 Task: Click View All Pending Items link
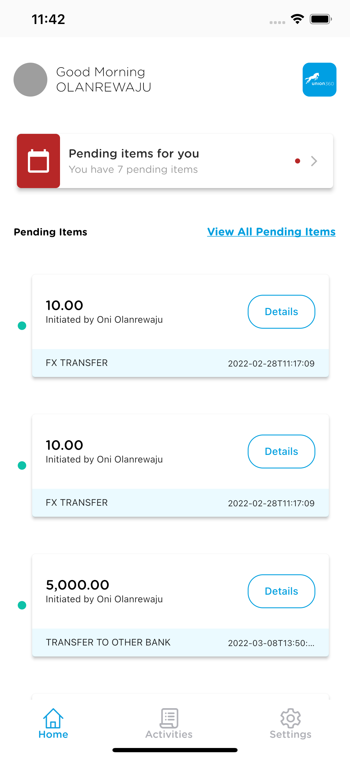point(271,232)
